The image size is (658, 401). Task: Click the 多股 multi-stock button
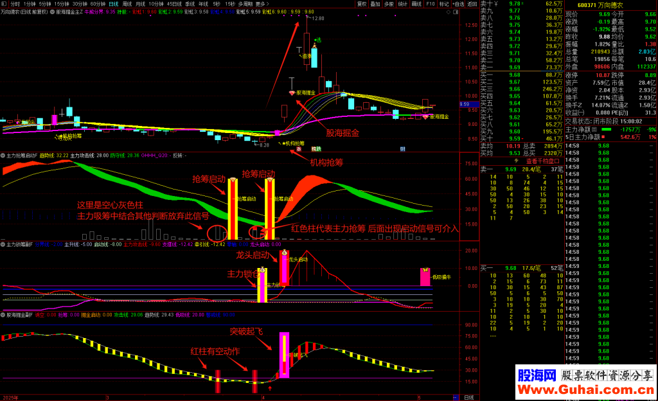389,4
